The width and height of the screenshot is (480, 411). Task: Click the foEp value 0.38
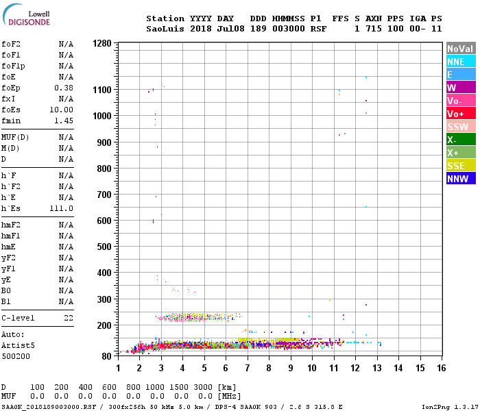[64, 88]
